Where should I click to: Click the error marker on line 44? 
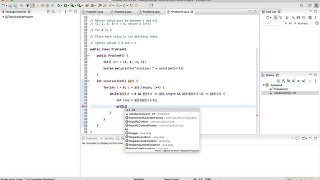tap(83, 106)
